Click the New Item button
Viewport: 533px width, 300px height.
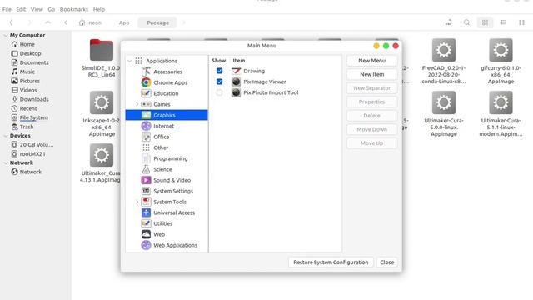[x=372, y=74]
